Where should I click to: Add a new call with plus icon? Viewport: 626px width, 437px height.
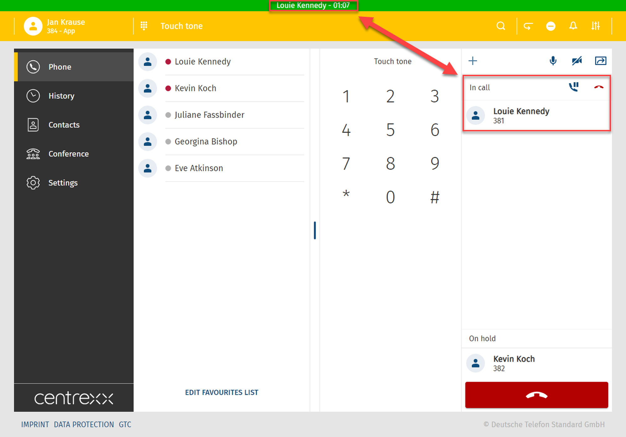[473, 61]
